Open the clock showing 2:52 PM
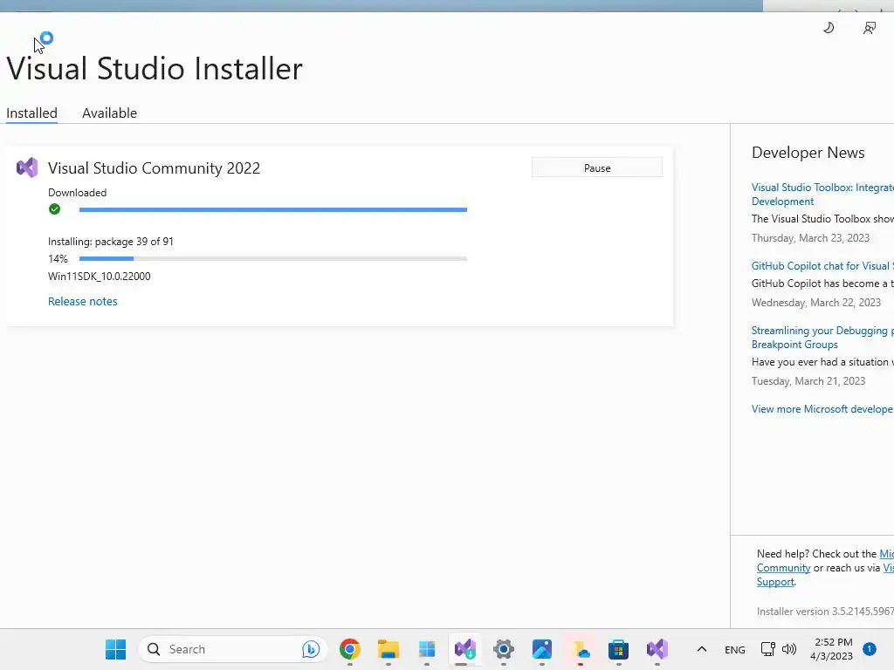This screenshot has width=894, height=670. 832,649
